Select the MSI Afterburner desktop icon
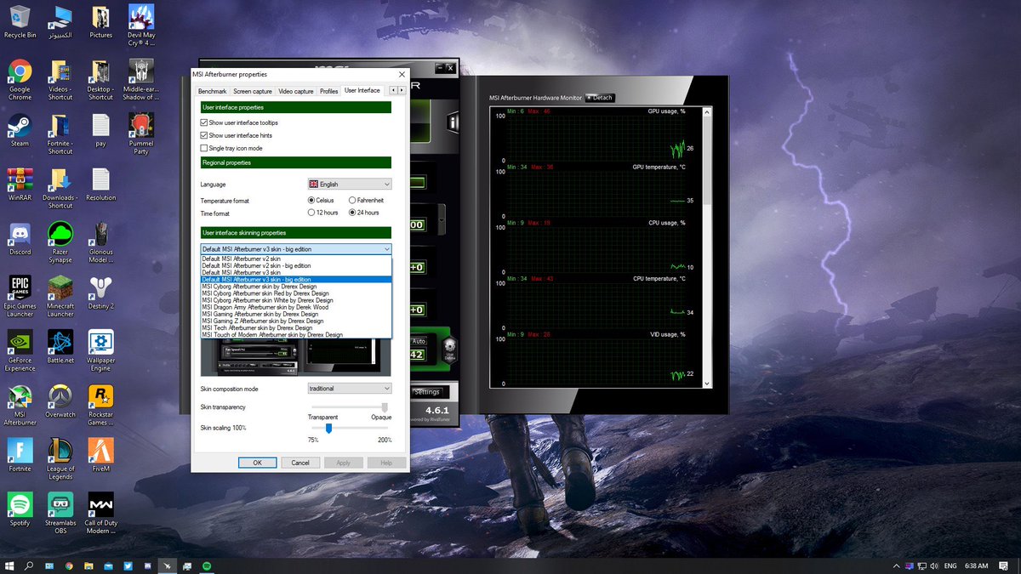The image size is (1021, 574). pos(20,404)
